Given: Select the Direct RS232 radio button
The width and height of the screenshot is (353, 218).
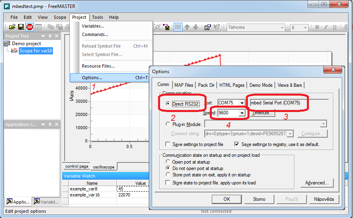Looking at the screenshot, I should tap(168, 104).
